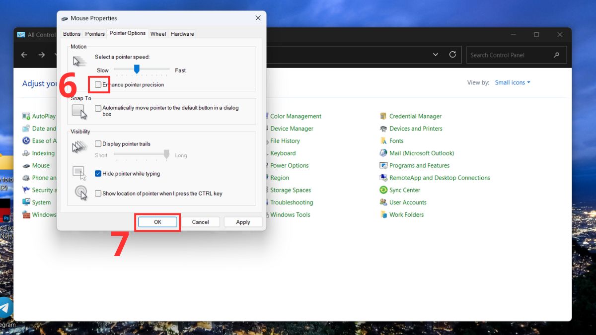Enable Enhance pointer precision checkbox
The width and height of the screenshot is (596, 335).
coord(98,85)
